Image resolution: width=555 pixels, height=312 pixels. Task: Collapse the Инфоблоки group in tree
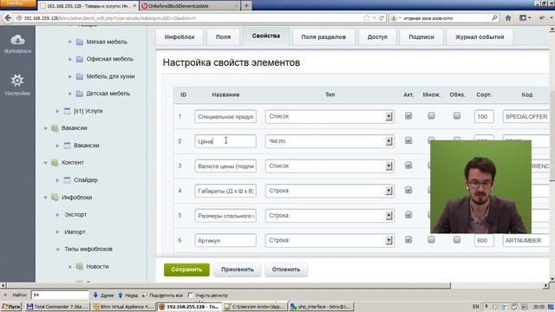point(45,198)
